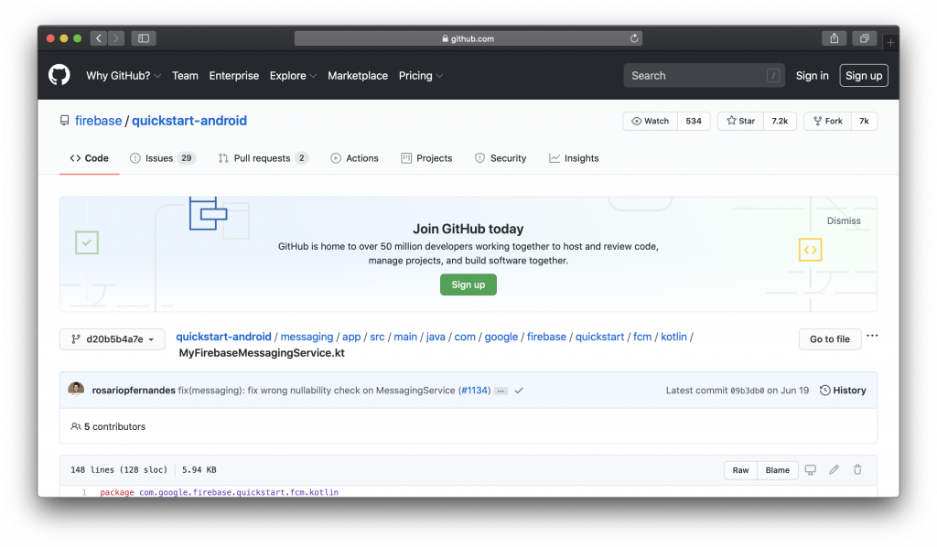Edit this file with the pencil icon
The width and height of the screenshot is (937, 547).
[834, 470]
